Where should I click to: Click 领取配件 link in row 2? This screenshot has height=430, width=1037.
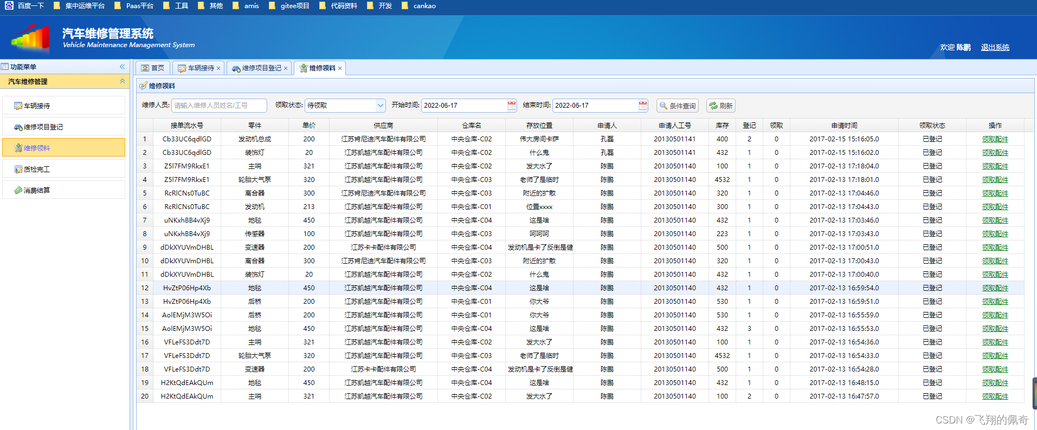(x=995, y=153)
